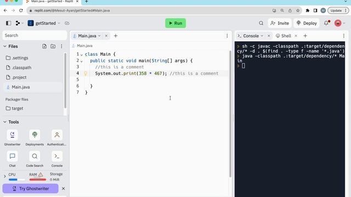The width and height of the screenshot is (351, 197).
Task: Click the editor vertical scrollbar
Action: click(x=230, y=114)
